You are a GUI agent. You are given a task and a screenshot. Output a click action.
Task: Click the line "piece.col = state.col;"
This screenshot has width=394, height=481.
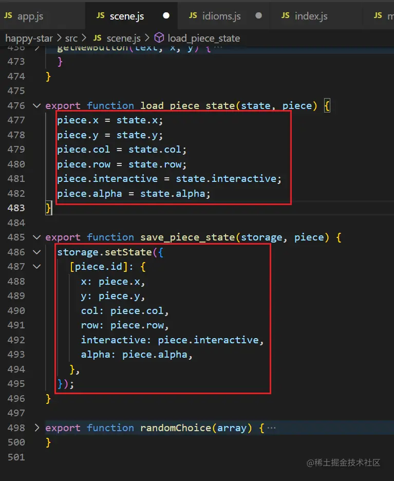pos(122,150)
